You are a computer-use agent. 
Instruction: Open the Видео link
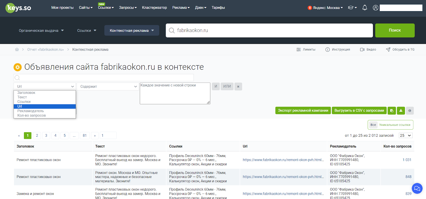coord(368,49)
